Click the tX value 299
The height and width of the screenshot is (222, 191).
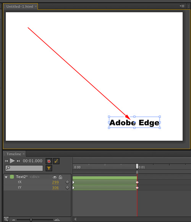tap(55, 182)
